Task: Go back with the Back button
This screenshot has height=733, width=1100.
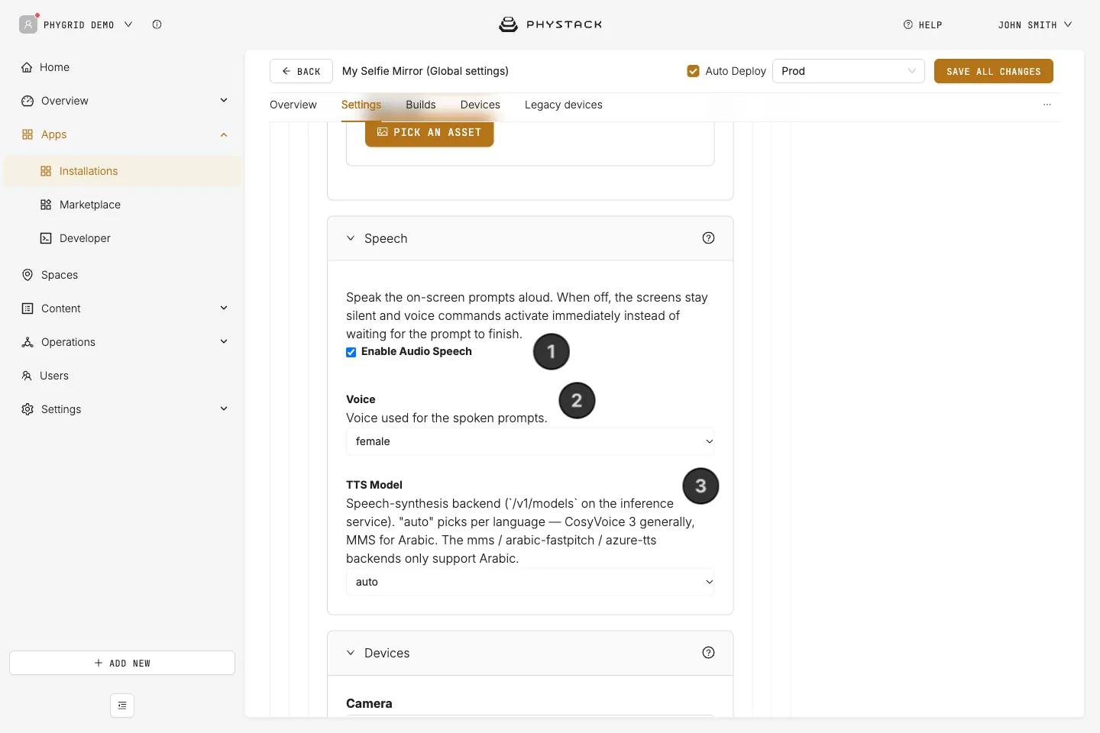Action: point(301,71)
